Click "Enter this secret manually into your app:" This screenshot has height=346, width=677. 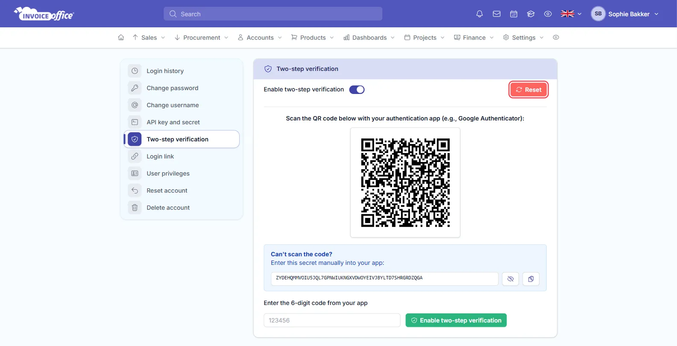(328, 263)
